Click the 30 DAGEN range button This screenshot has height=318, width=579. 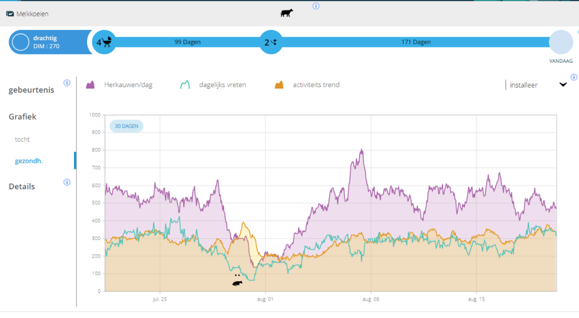pyautogui.click(x=126, y=126)
